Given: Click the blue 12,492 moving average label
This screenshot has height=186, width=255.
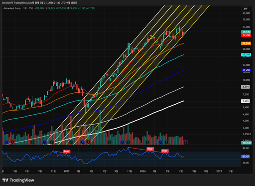Looking at the screenshot, I should [246, 70].
